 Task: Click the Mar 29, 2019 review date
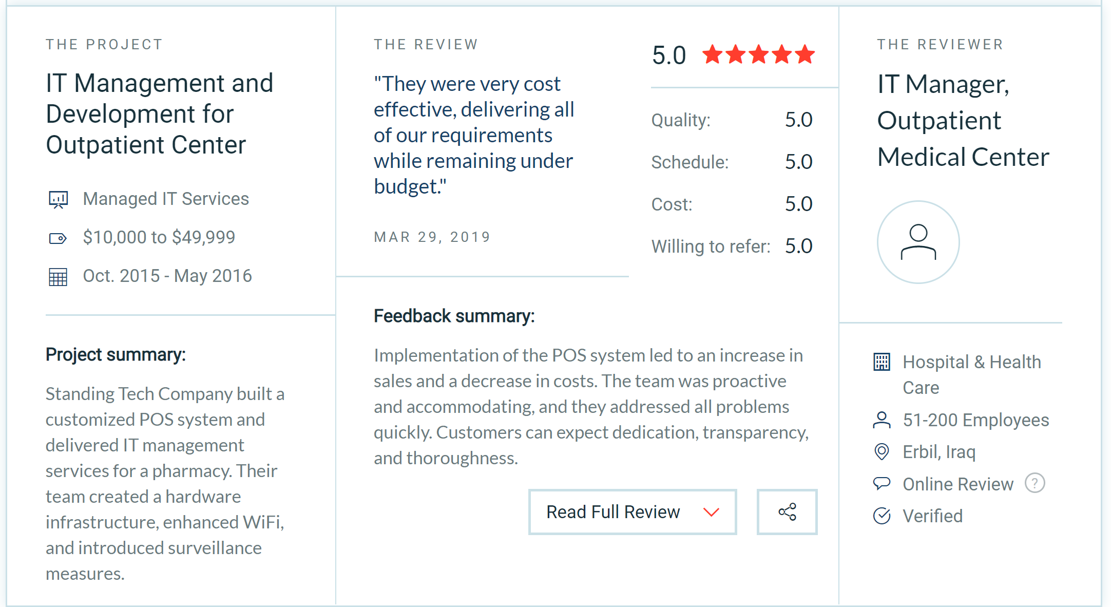(x=432, y=237)
